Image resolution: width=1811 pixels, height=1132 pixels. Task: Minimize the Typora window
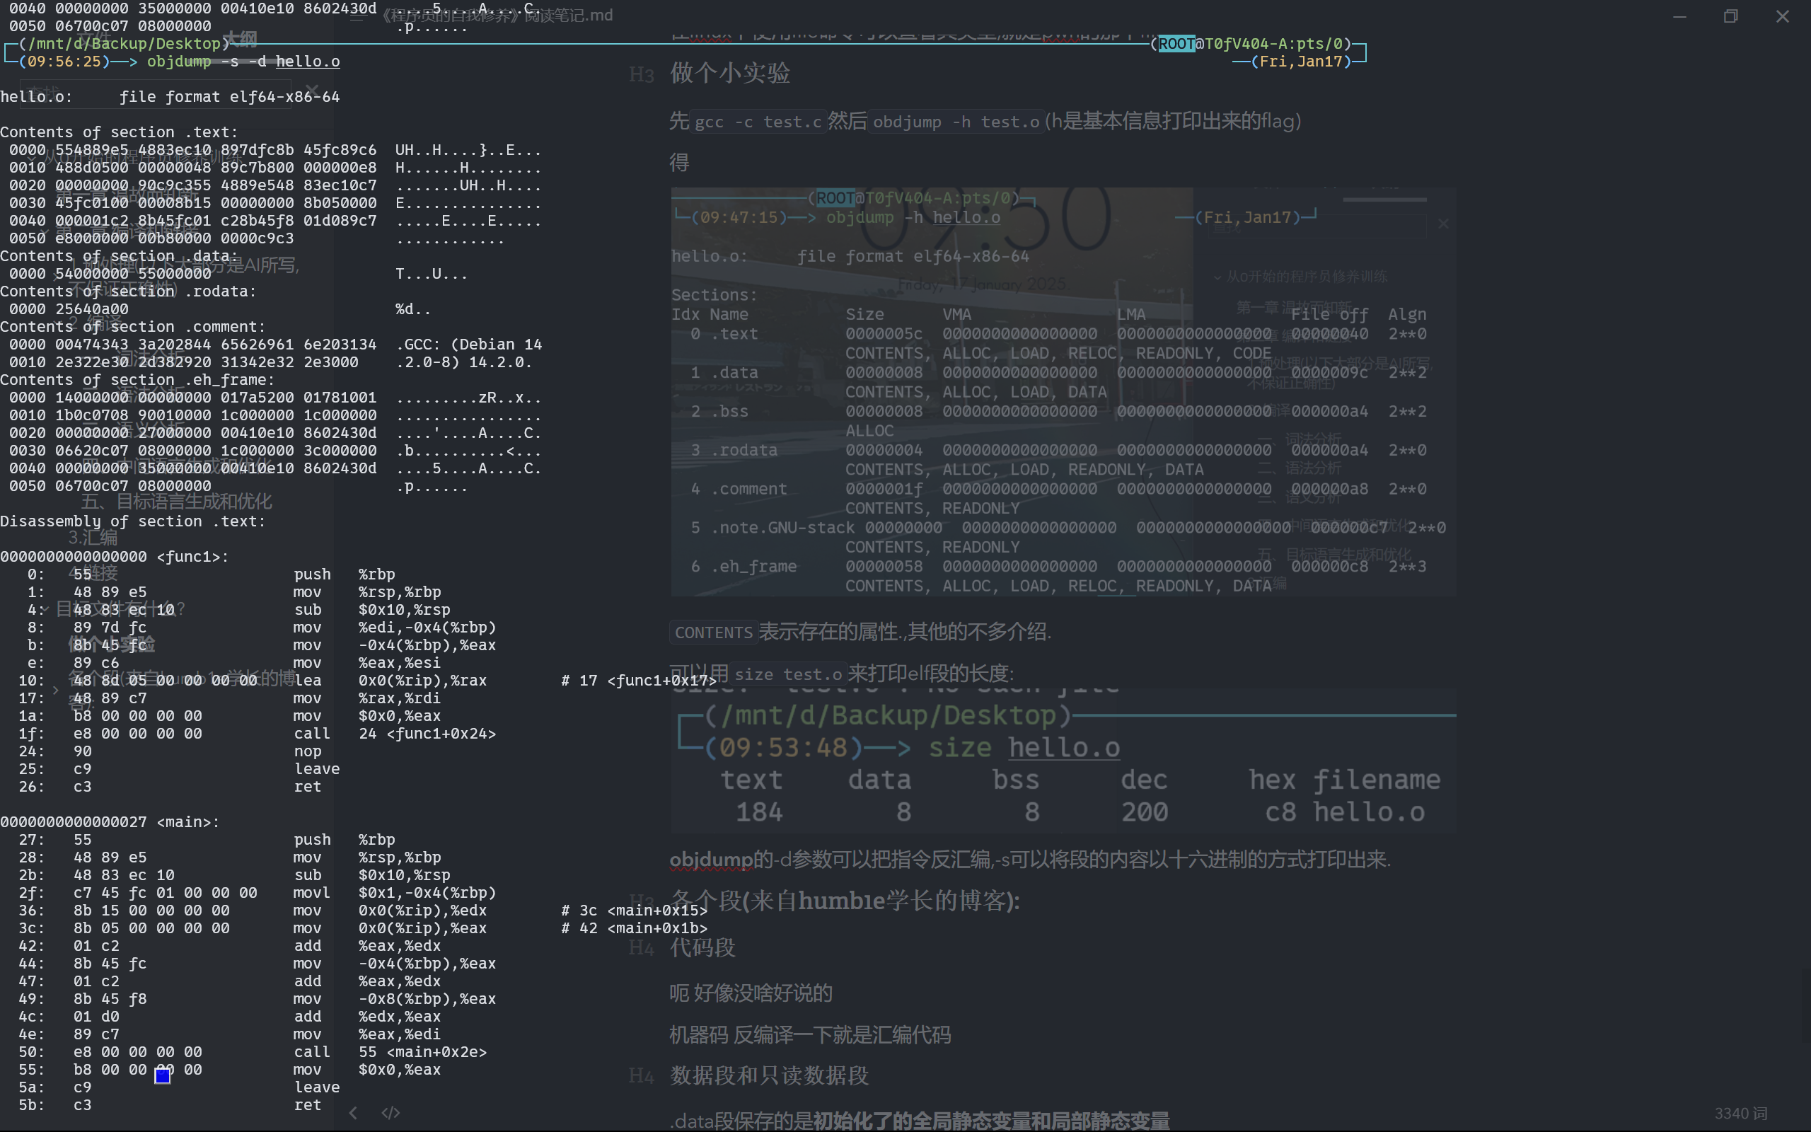1681,16
